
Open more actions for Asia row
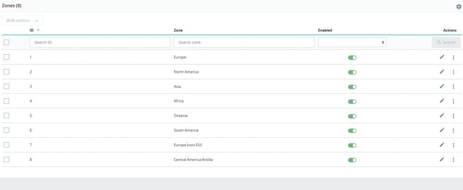coord(453,87)
